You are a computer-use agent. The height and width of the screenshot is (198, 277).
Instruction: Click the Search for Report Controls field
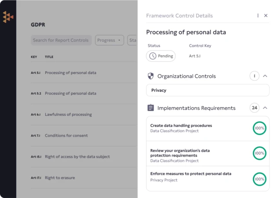[x=61, y=40]
